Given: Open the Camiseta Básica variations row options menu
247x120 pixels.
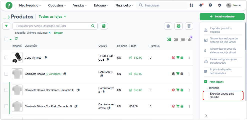Looking at the screenshot, I should point(189,74).
